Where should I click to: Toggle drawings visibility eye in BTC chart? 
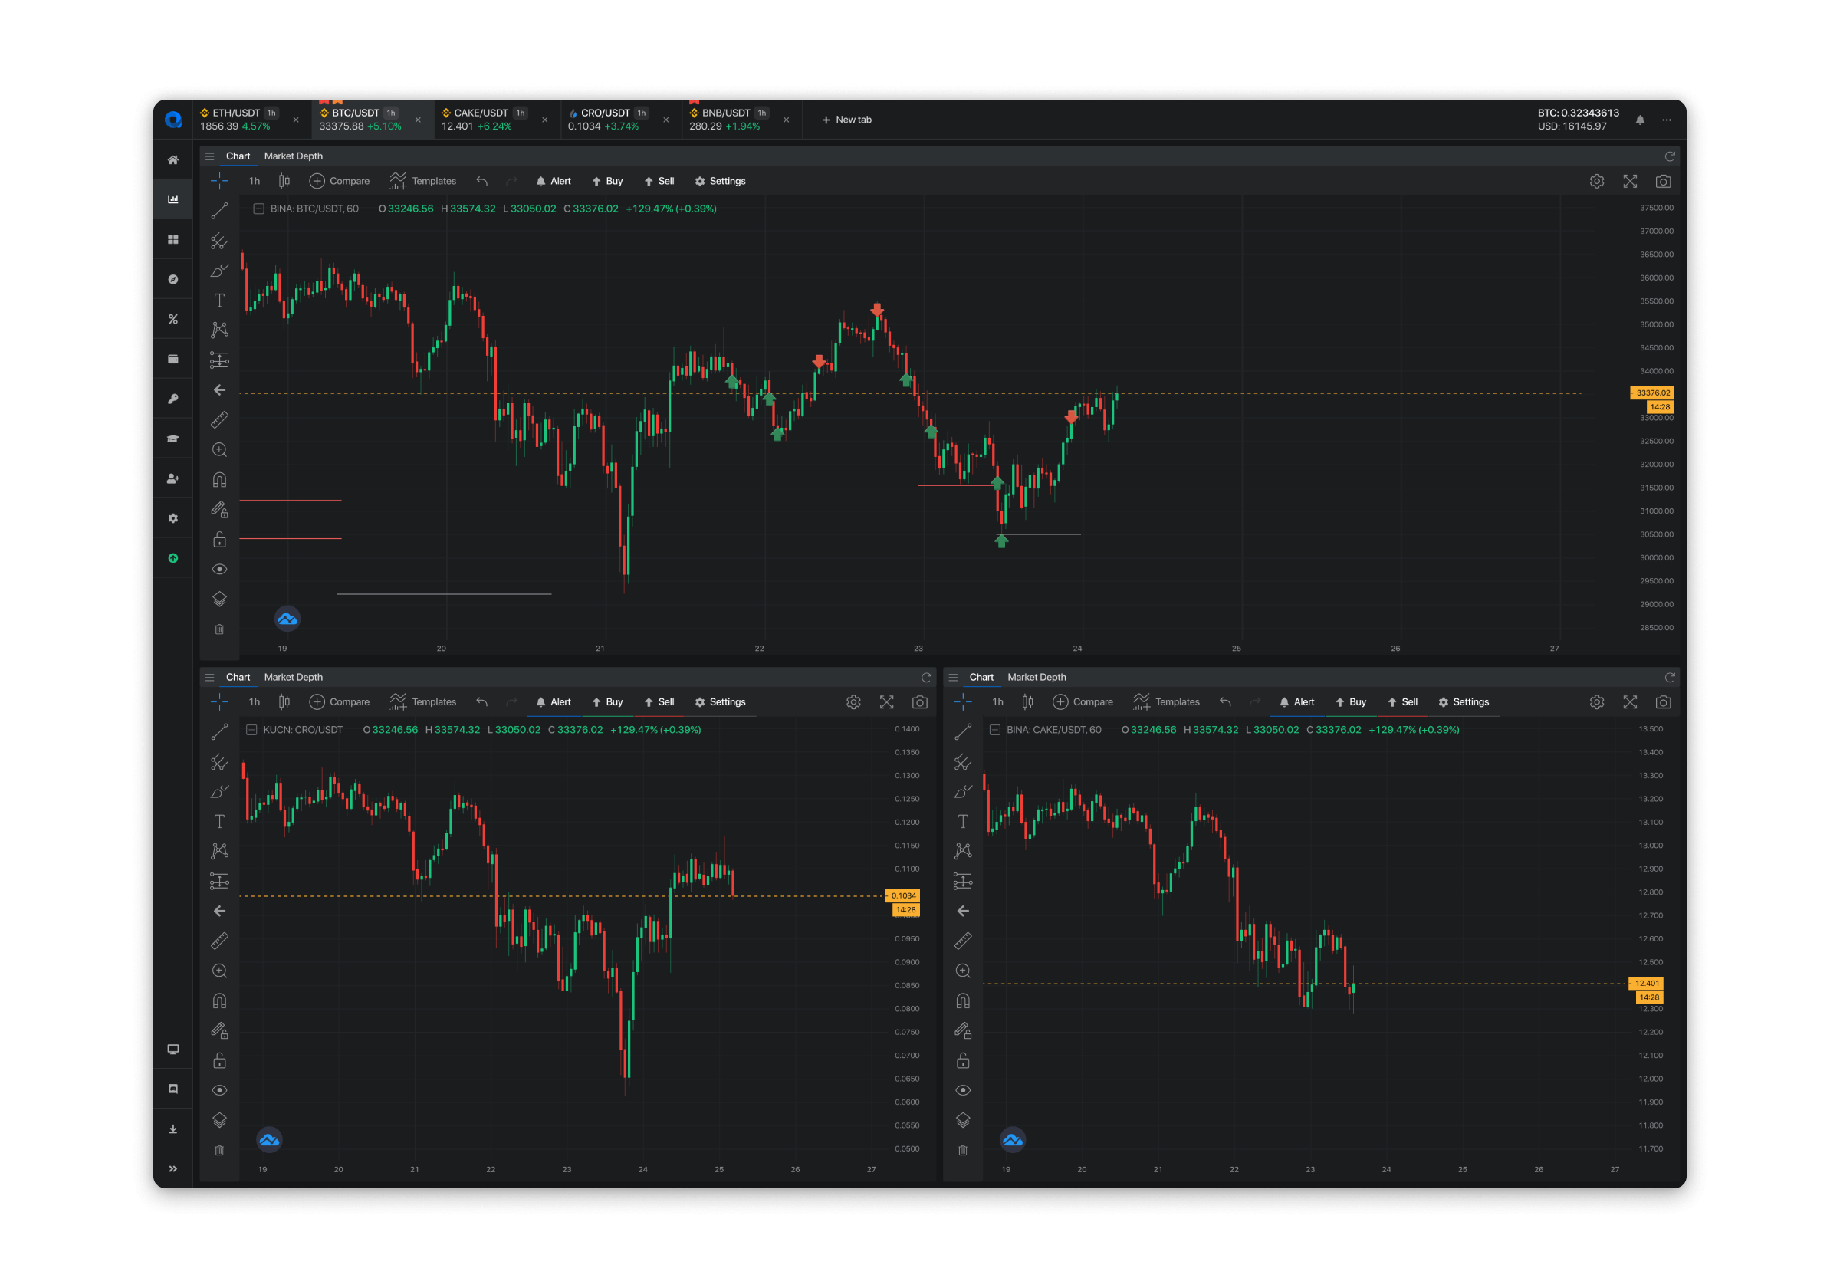219,570
